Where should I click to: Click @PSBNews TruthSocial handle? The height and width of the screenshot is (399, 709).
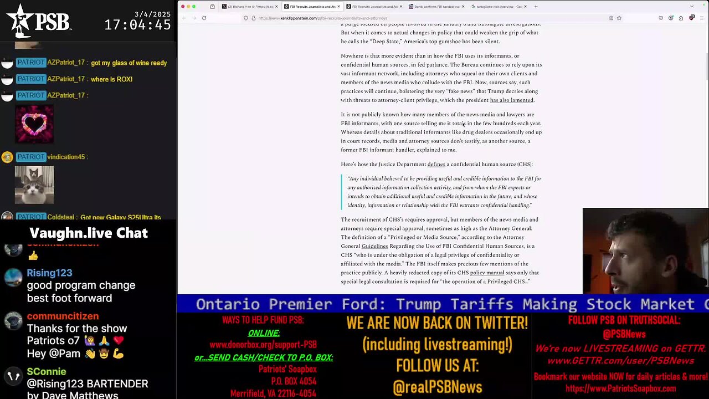point(624,334)
